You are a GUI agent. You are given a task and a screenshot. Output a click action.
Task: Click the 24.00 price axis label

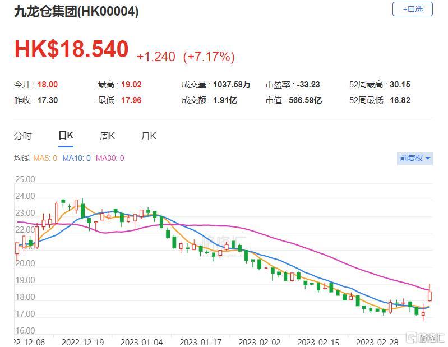(x=25, y=196)
